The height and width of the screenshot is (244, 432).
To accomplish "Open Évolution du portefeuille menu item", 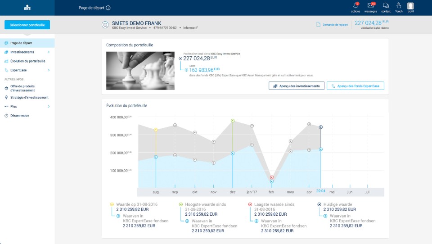I will pos(27,61).
